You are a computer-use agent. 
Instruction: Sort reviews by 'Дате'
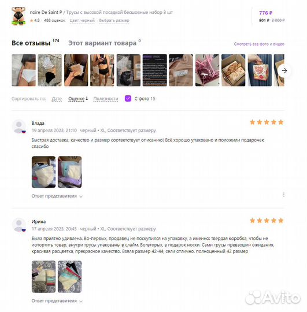click(x=57, y=99)
